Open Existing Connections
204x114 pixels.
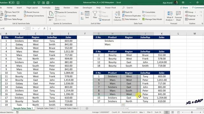click(34, 16)
